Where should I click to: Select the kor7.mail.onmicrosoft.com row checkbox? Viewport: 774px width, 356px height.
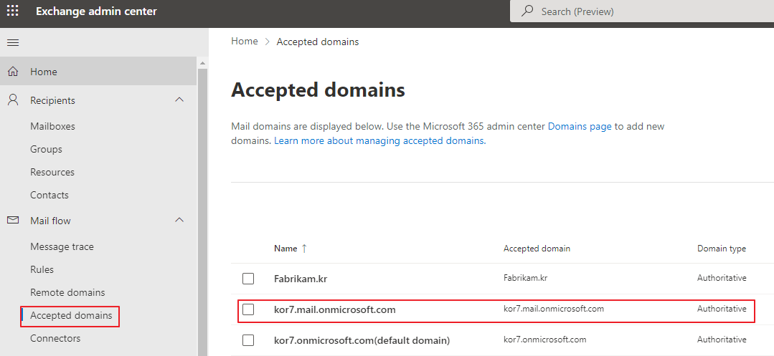click(248, 309)
